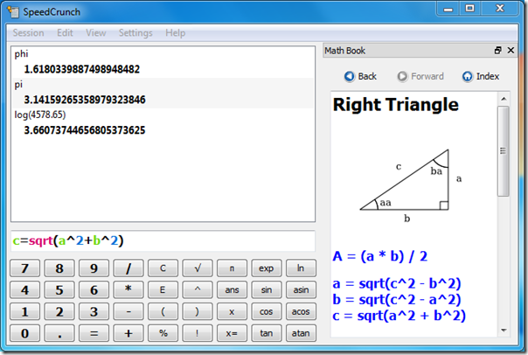Click the SpeedCrunch app icon in title bar
Screen dimensions: 528x355
pyautogui.click(x=13, y=11)
